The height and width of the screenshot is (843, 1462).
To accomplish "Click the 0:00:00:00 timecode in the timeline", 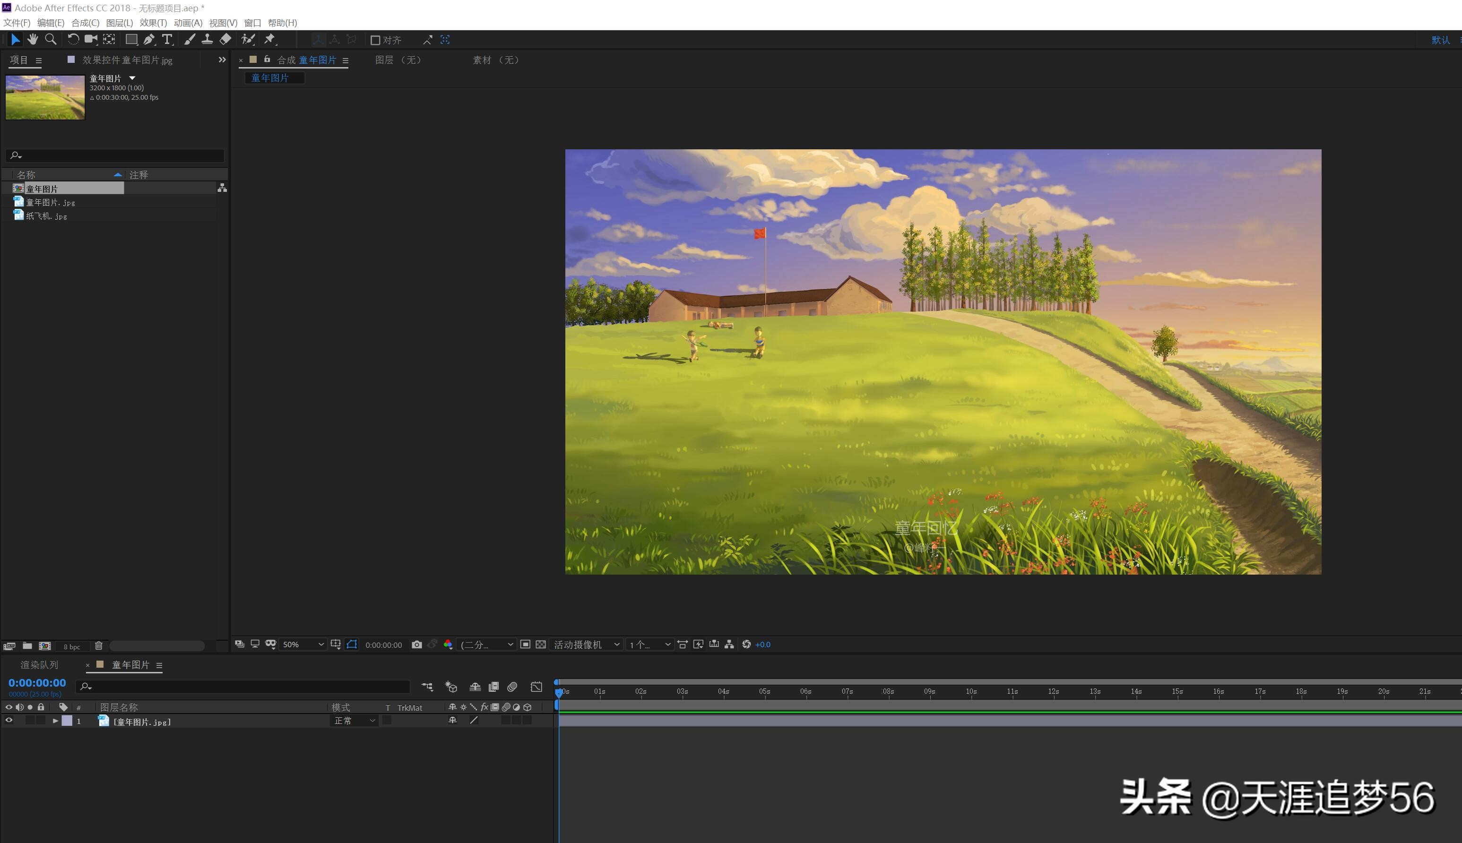I will pos(37,683).
